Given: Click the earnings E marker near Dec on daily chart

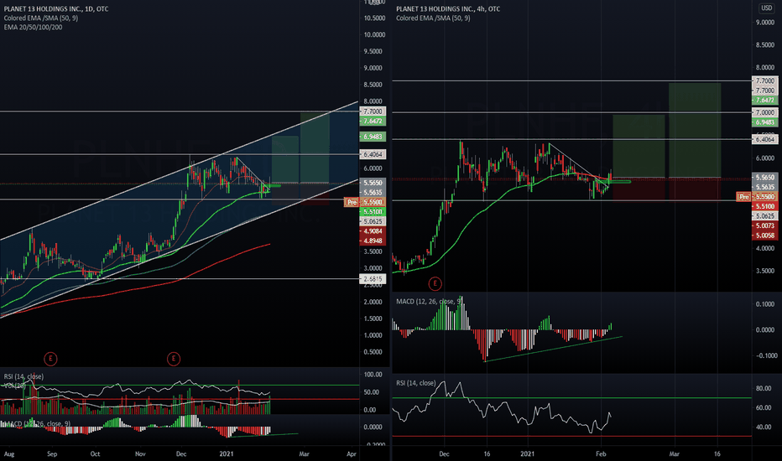Looking at the screenshot, I should tap(174, 359).
